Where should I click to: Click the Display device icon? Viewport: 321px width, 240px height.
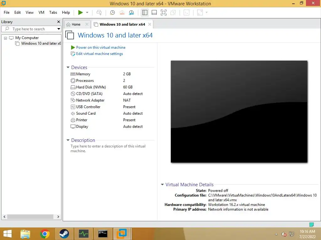coord(73,127)
